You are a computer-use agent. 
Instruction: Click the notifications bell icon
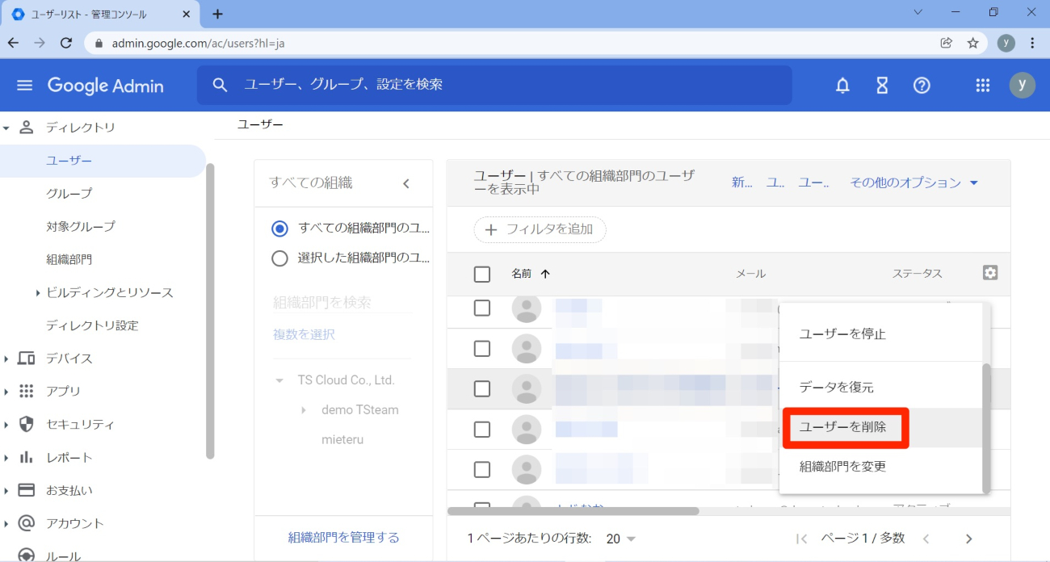[842, 86]
